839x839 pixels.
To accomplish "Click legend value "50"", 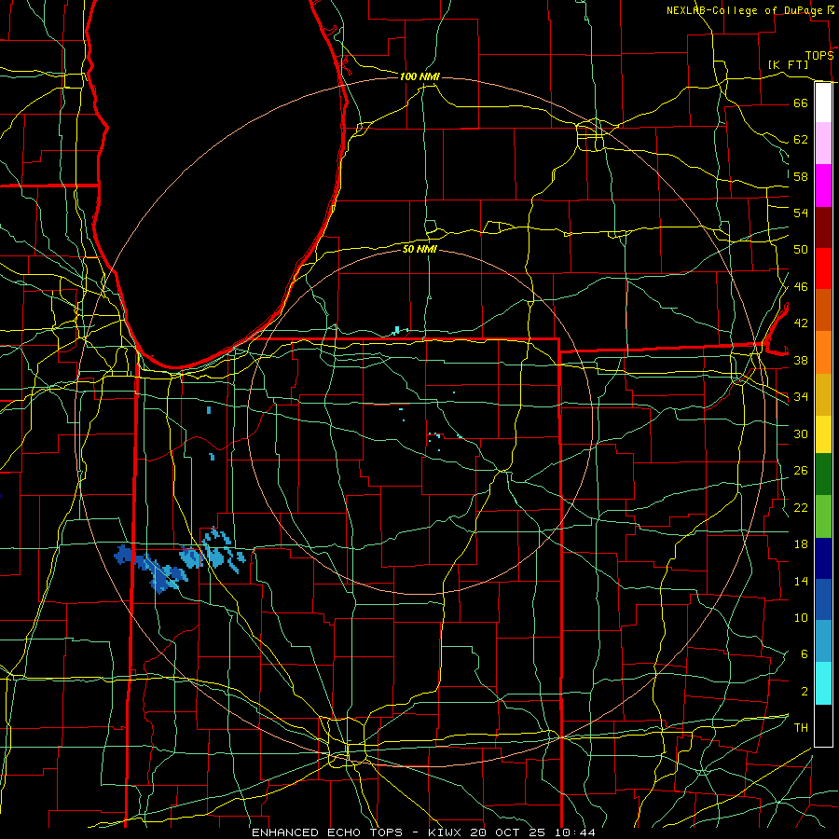I will [801, 250].
